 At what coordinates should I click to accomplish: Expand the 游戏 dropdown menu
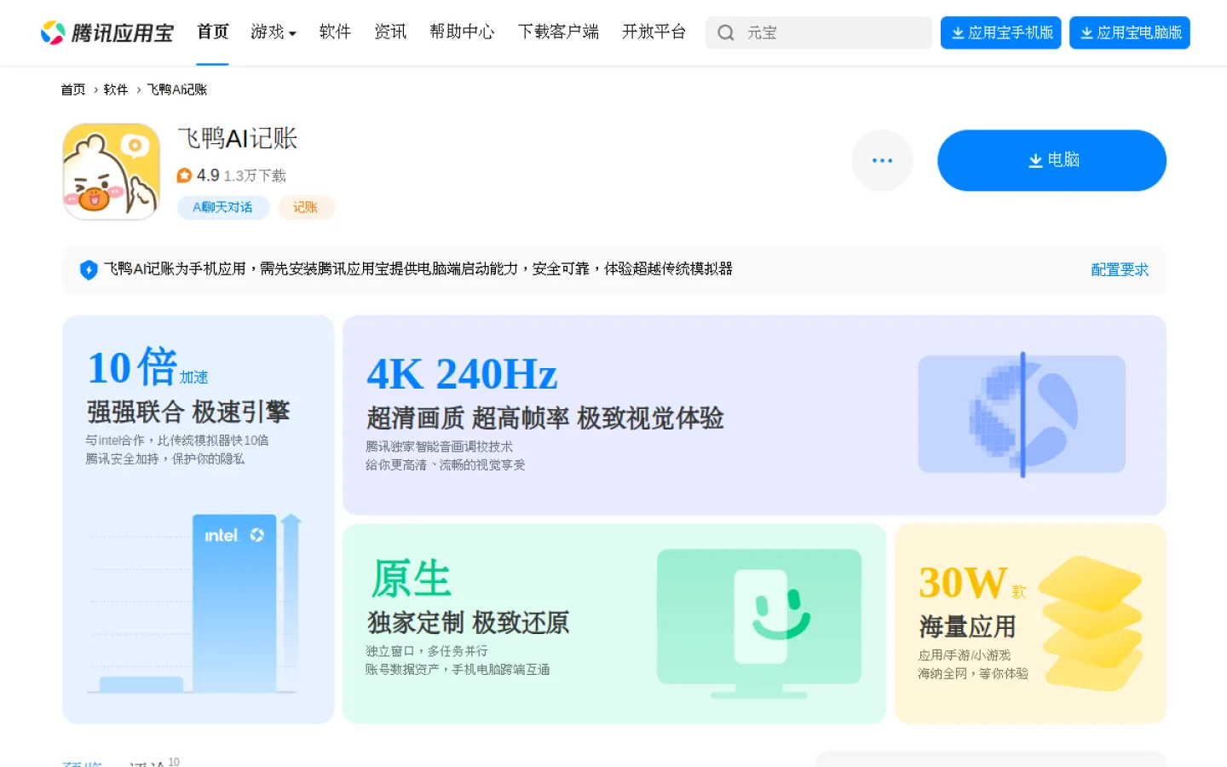274,32
